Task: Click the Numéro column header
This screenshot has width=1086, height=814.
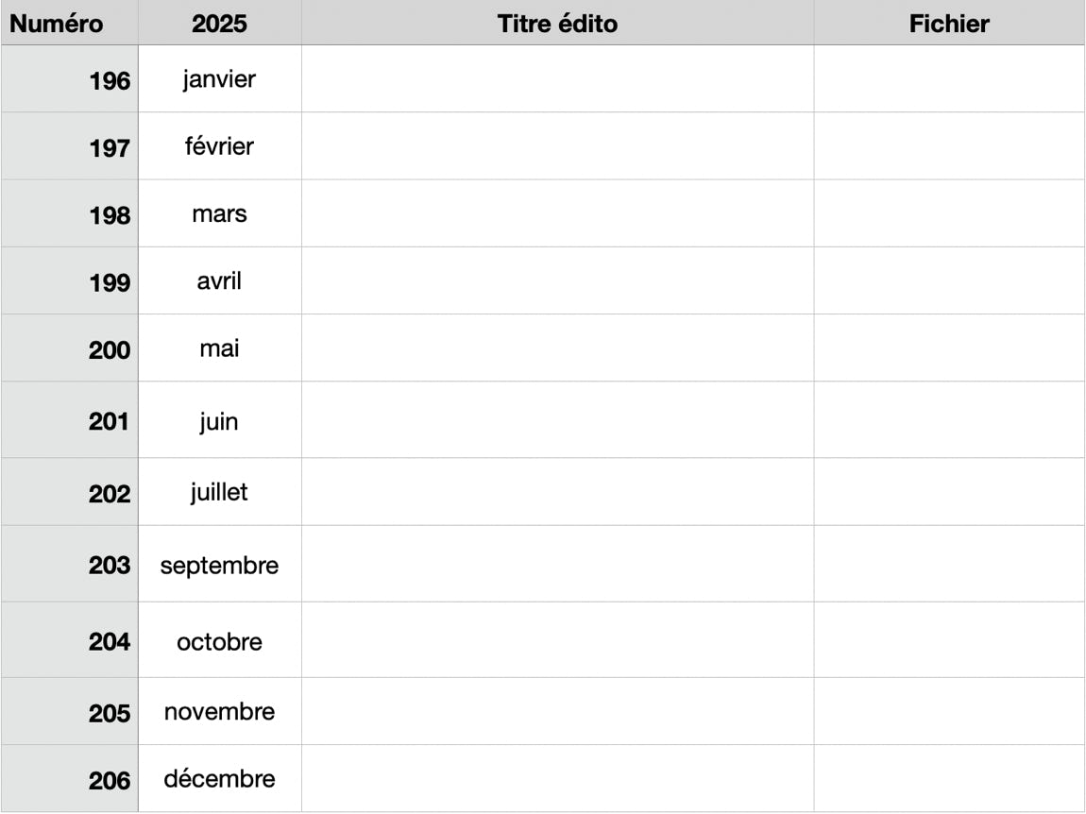Action: click(57, 24)
